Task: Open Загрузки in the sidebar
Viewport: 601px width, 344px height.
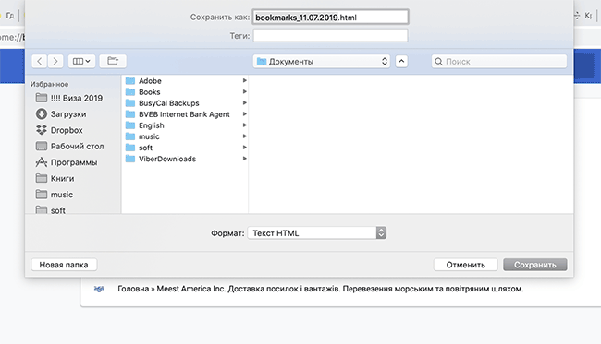Action: 69,114
